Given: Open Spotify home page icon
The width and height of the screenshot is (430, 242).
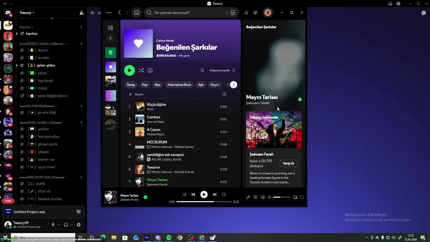Looking at the screenshot, I should coord(136,13).
